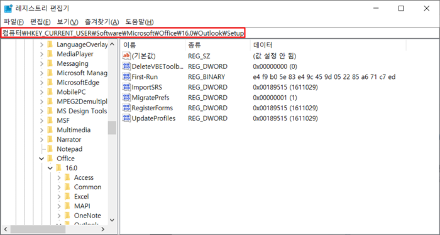Select the Access folder icon

pyautogui.click(x=67, y=177)
